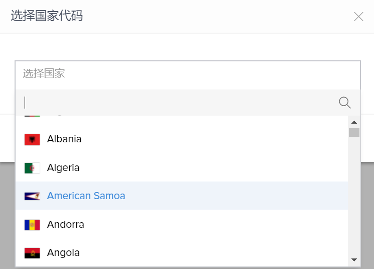Click the 选择国家代码 dialog title
374x269 pixels.
(x=47, y=16)
